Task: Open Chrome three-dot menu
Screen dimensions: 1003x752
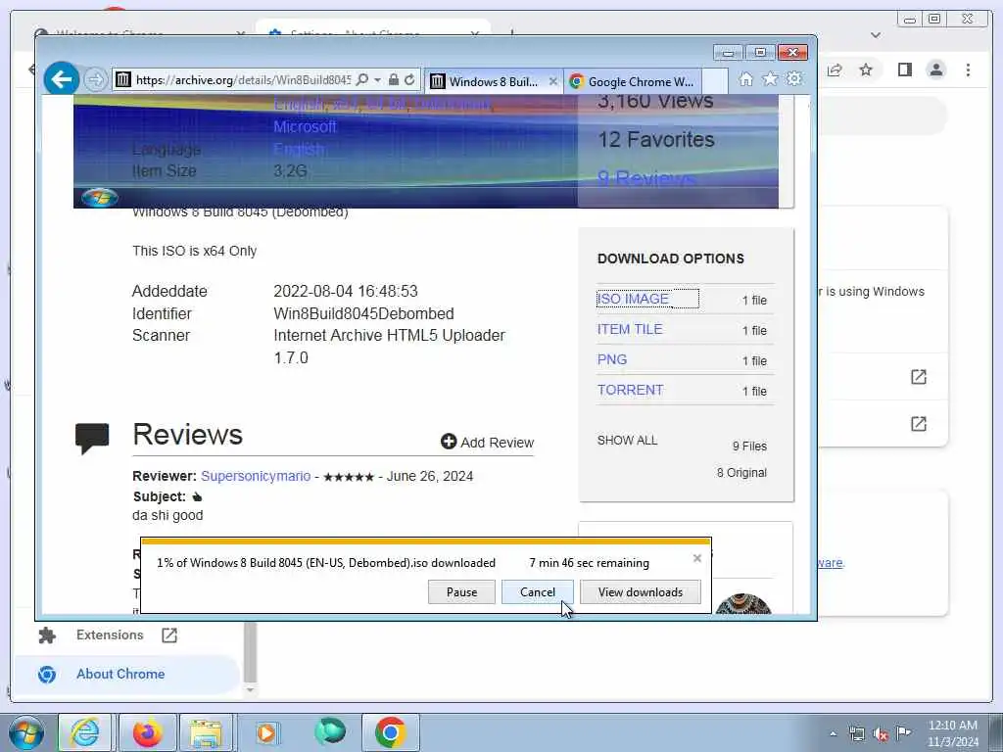Action: pyautogui.click(x=968, y=70)
